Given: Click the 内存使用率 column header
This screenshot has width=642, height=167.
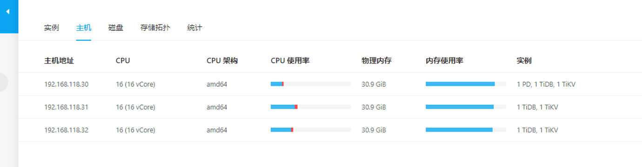Looking at the screenshot, I should [x=444, y=61].
